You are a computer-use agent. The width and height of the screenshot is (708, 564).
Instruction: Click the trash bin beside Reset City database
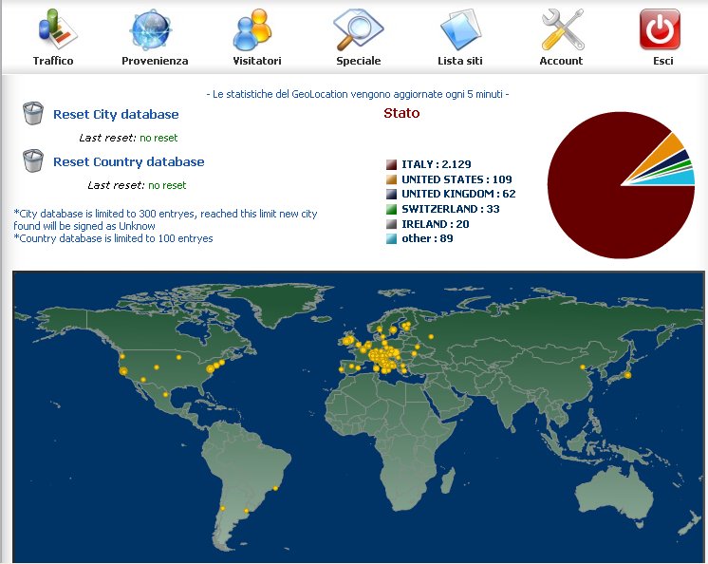coord(33,113)
